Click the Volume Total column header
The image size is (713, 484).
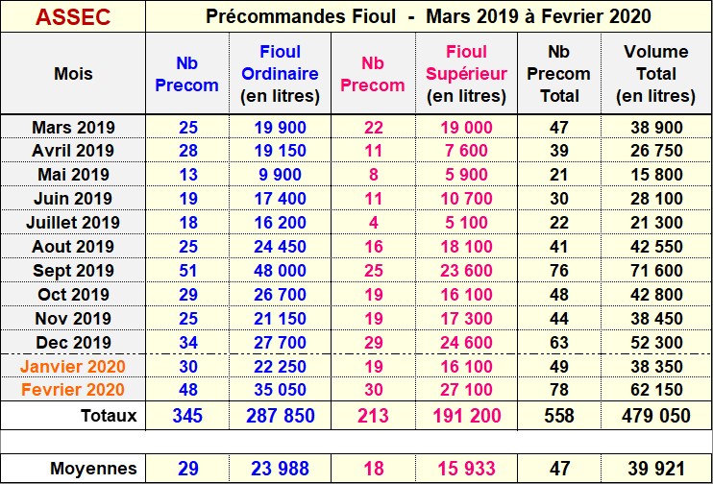tap(656, 73)
